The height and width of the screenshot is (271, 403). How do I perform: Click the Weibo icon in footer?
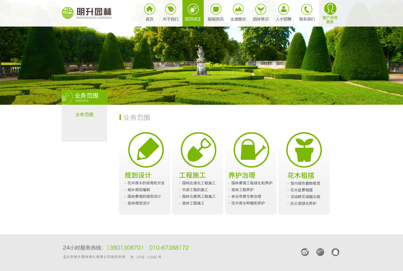305,252
